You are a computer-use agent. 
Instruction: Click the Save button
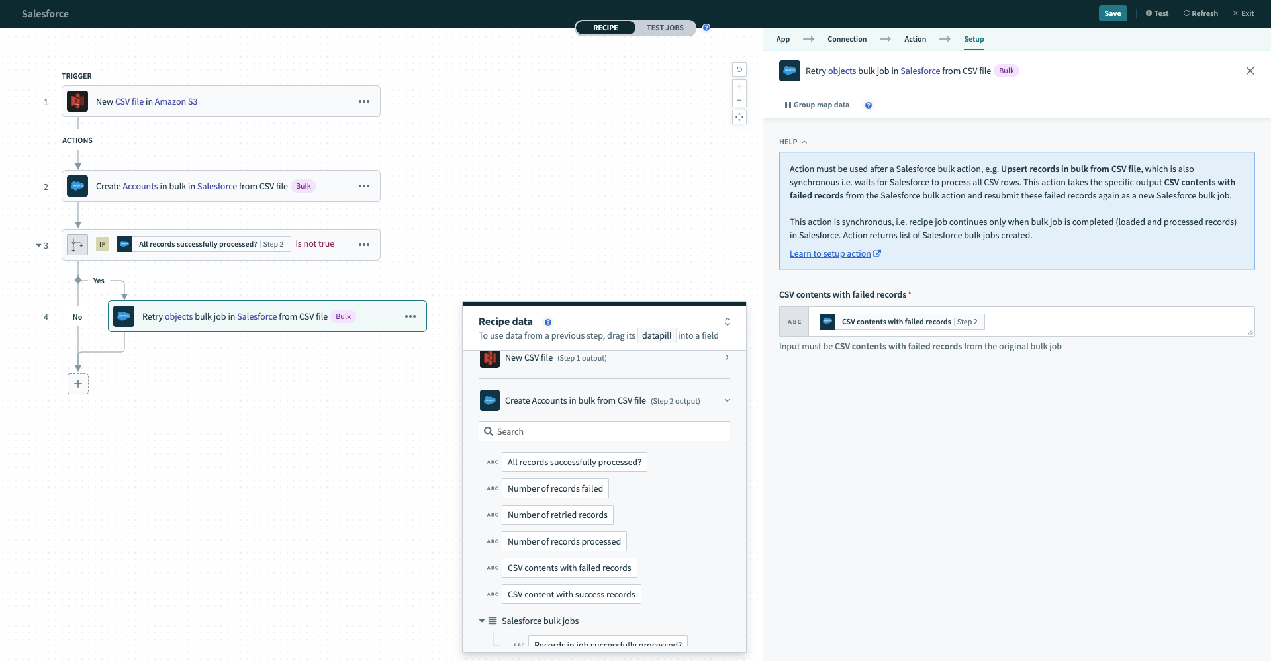(x=1113, y=13)
